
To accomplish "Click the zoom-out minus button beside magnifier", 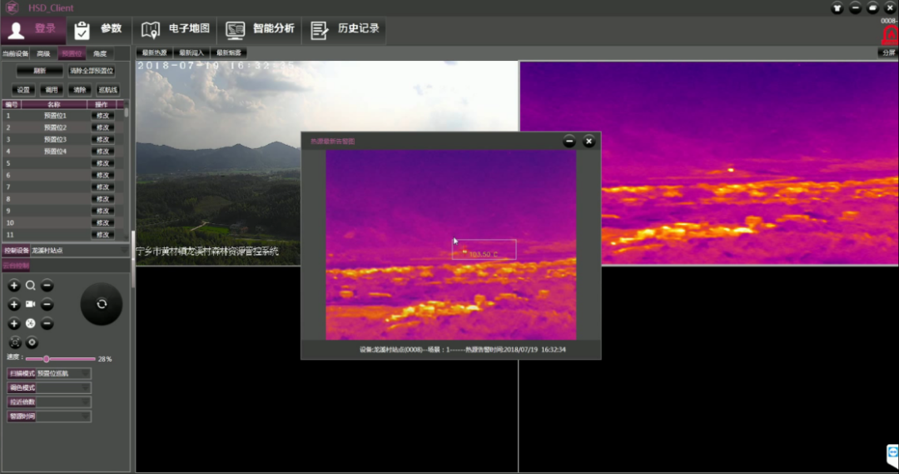I will pyautogui.click(x=47, y=286).
